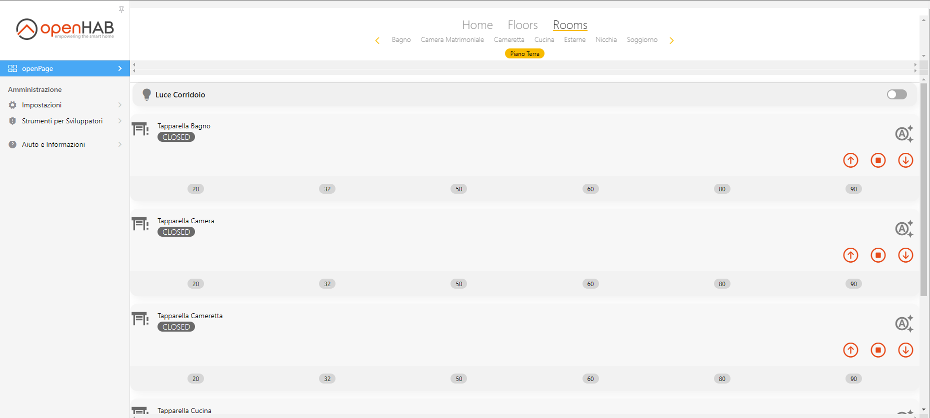Switch to the Floors tab

(x=522, y=25)
